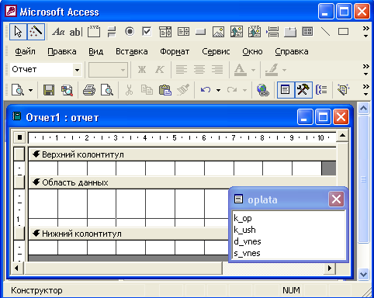Viewport: 374px width, 298px height.
Task: Apply the font color button
Action: point(240,70)
